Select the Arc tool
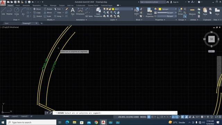222x125 pixels. click(x=23, y=11)
